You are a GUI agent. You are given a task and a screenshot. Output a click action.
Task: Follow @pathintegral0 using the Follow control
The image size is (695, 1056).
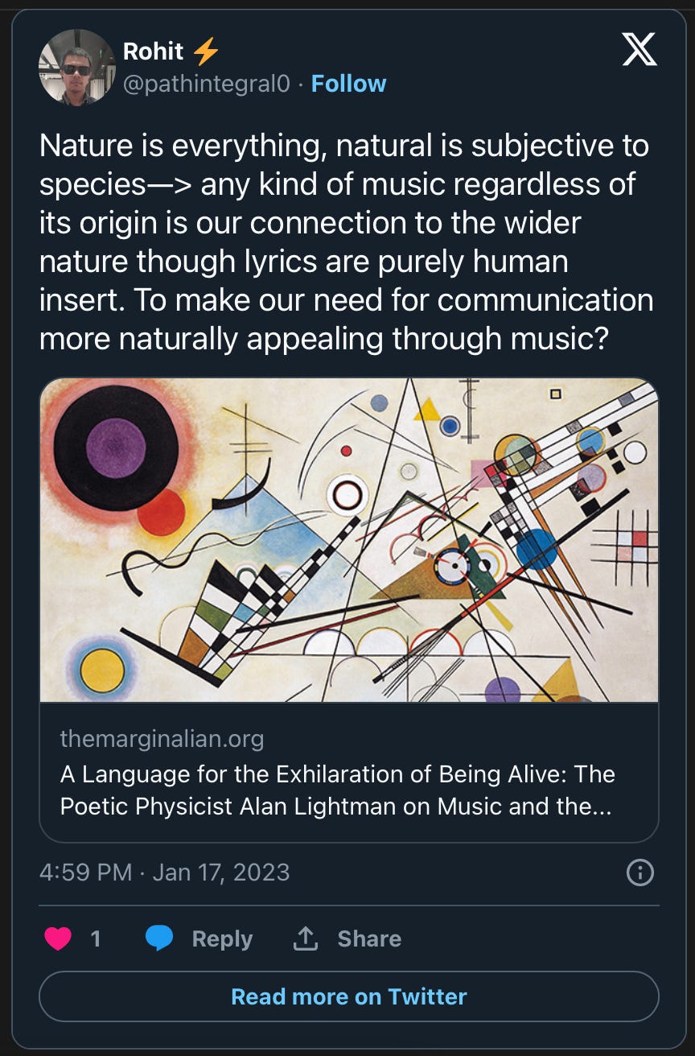(x=347, y=84)
